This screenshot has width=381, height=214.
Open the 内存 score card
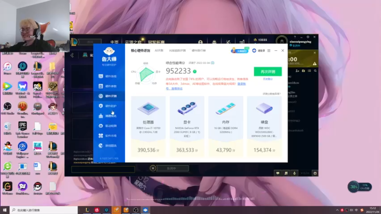pyautogui.click(x=225, y=126)
